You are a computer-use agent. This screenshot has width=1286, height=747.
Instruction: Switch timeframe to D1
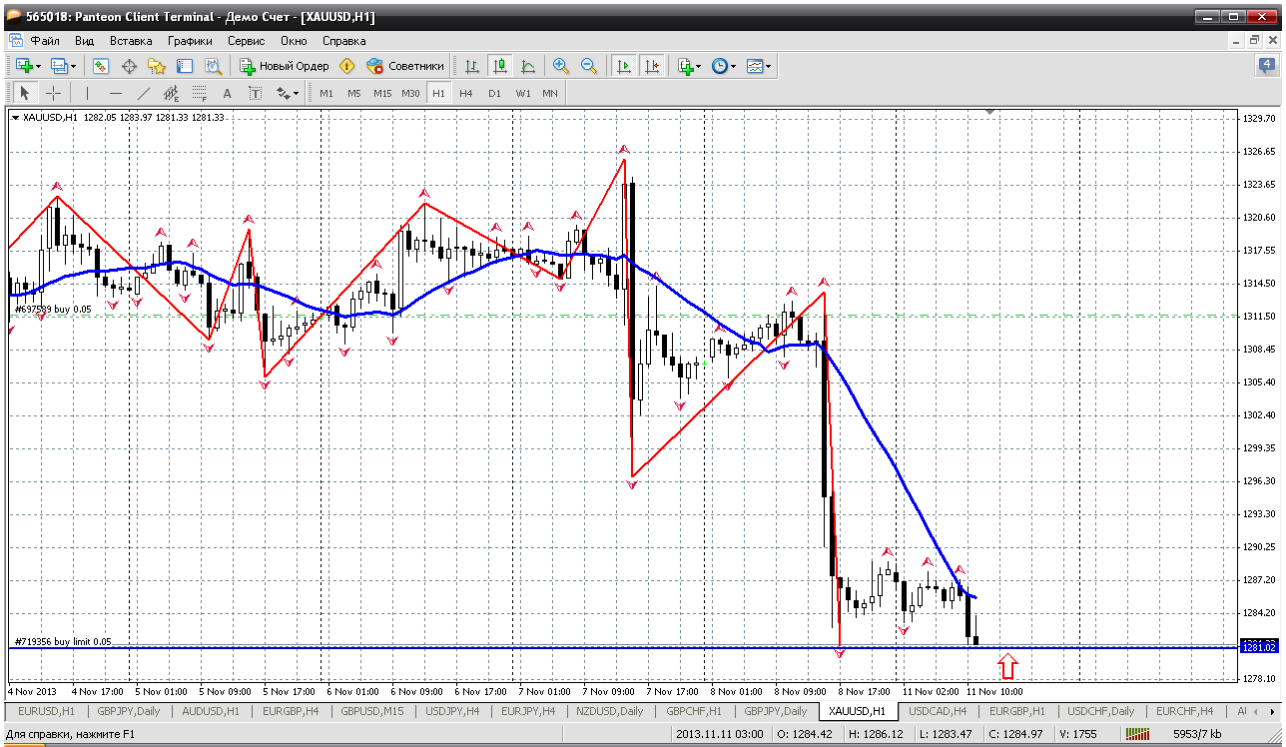(x=494, y=93)
